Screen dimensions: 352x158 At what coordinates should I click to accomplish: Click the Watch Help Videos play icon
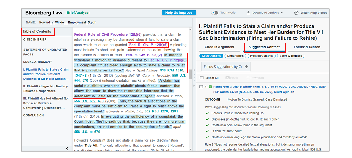[296, 13]
